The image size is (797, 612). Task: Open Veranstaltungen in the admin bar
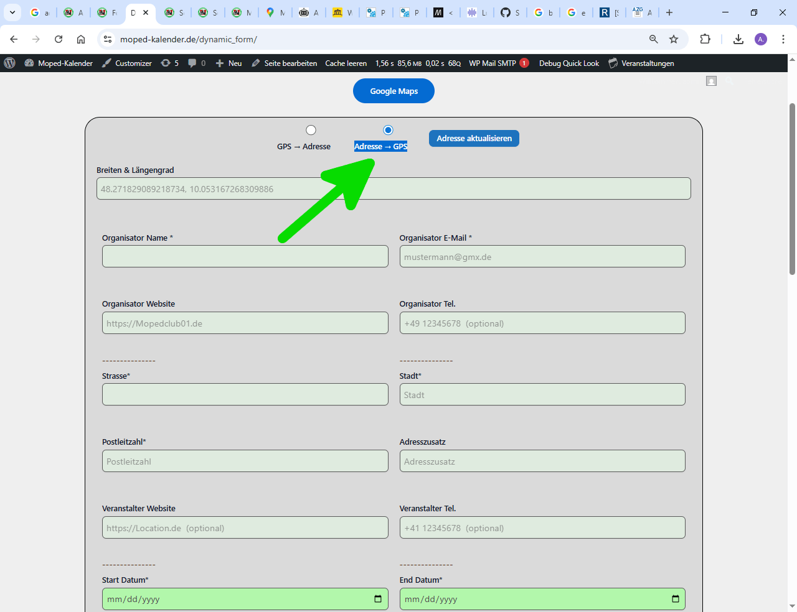pos(641,63)
